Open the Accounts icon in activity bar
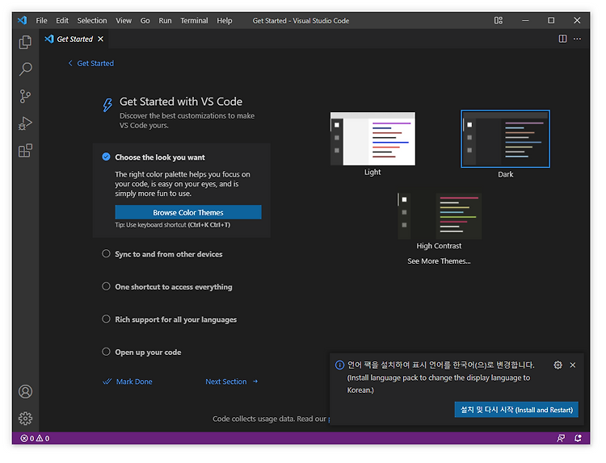This screenshot has height=463, width=606. [x=26, y=392]
